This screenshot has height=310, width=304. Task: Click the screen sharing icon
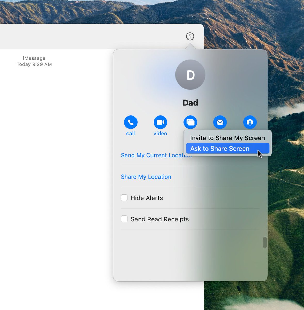190,122
